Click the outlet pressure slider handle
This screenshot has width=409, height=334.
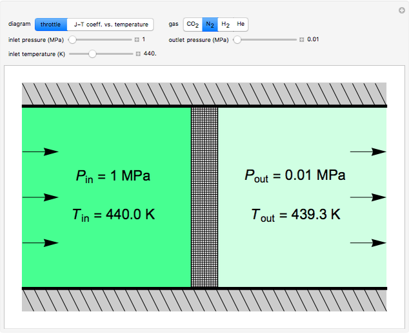click(237, 39)
